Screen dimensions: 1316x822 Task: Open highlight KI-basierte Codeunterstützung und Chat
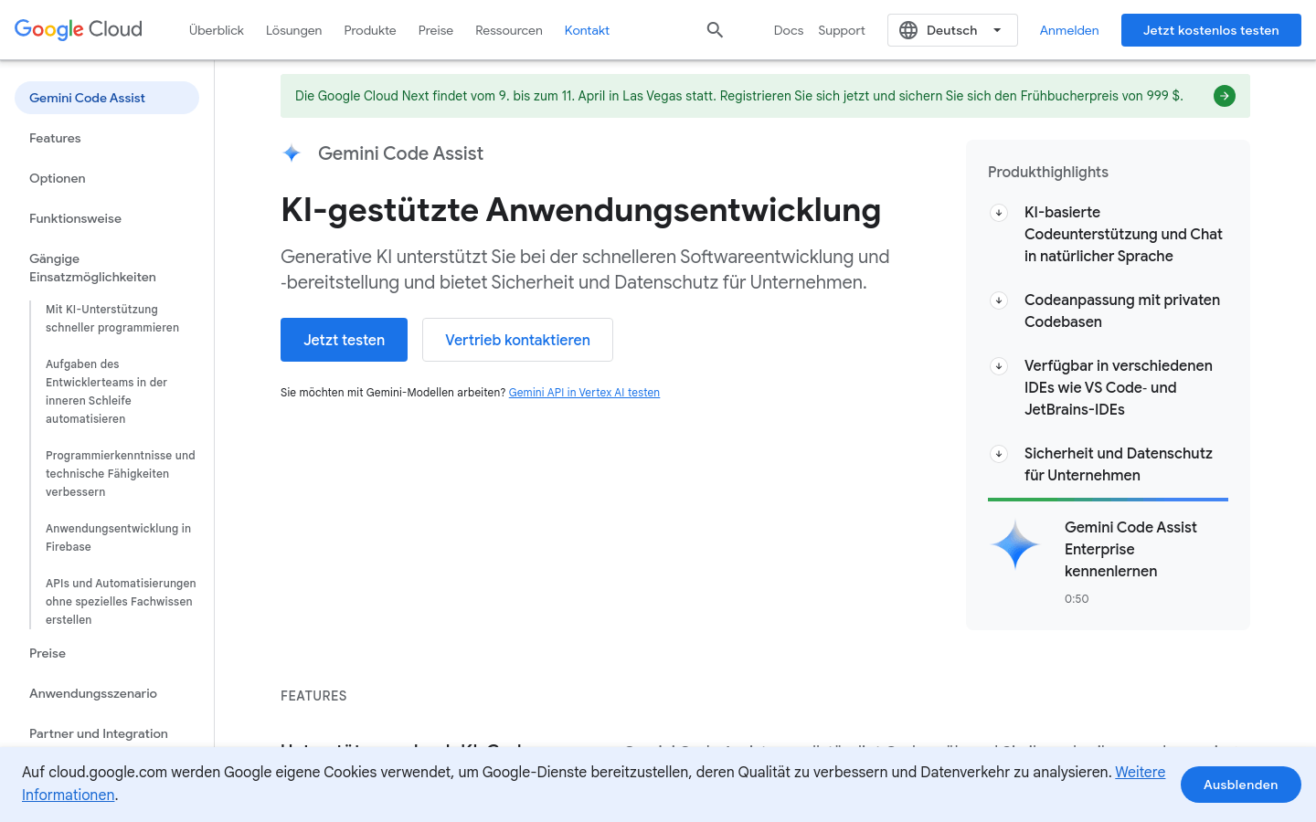tap(1123, 234)
